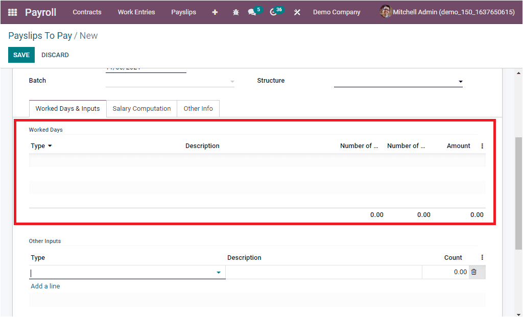
Task: Expand the Structure dropdown
Action: (x=460, y=81)
